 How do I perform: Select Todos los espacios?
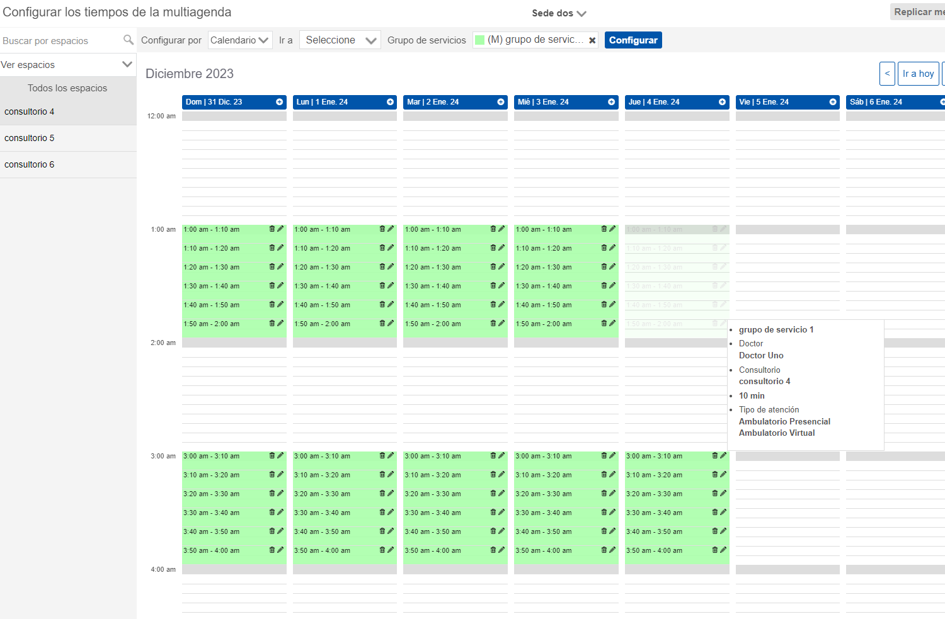point(67,88)
